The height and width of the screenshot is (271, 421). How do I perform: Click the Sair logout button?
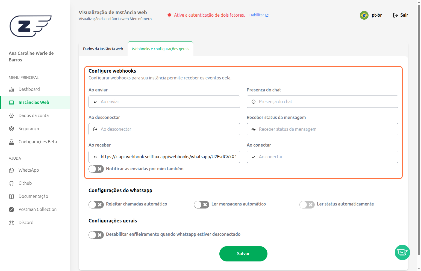pos(401,15)
